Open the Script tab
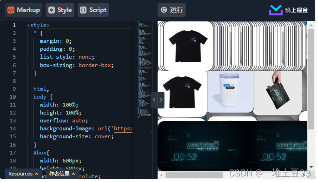Viewport: 318px width, 182px height. pos(93,10)
